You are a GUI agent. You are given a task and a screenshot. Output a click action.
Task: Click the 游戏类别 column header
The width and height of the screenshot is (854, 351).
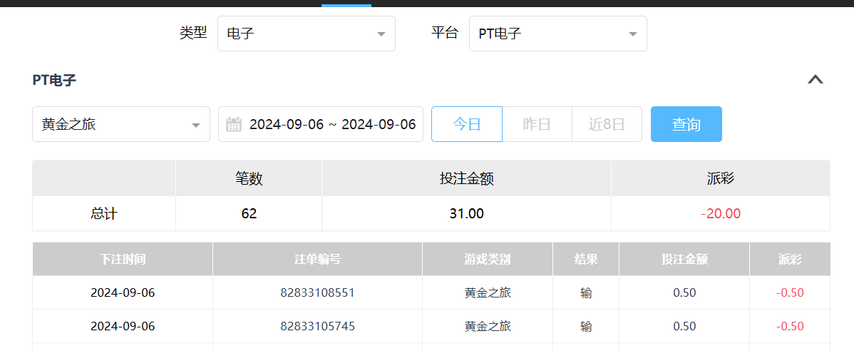pyautogui.click(x=488, y=259)
